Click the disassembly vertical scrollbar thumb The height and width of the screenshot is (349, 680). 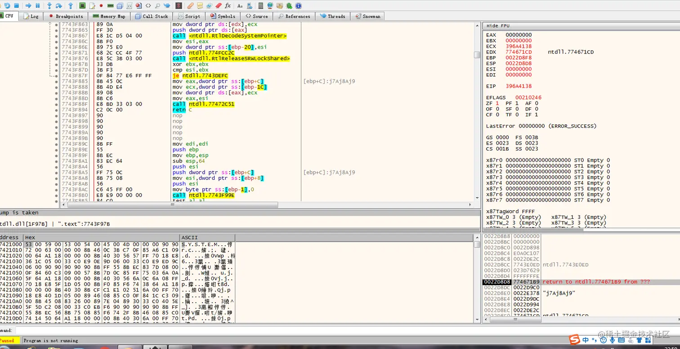477,55
